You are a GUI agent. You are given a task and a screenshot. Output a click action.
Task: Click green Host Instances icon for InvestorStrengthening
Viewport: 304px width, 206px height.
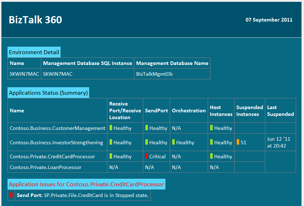pos(211,142)
